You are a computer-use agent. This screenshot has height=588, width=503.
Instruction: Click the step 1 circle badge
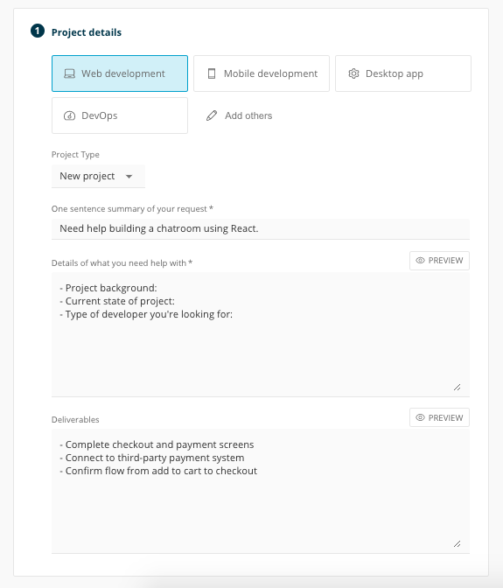pyautogui.click(x=38, y=31)
